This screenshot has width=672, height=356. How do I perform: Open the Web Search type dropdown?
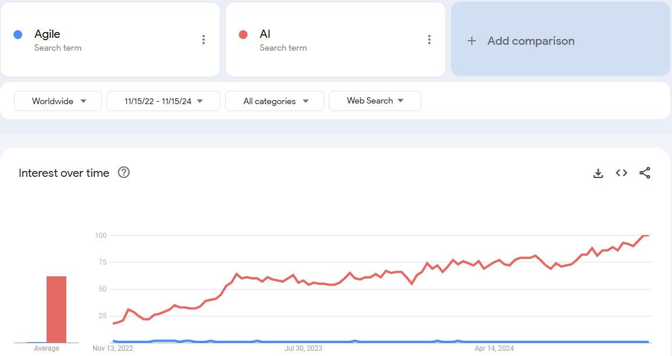[x=375, y=101]
